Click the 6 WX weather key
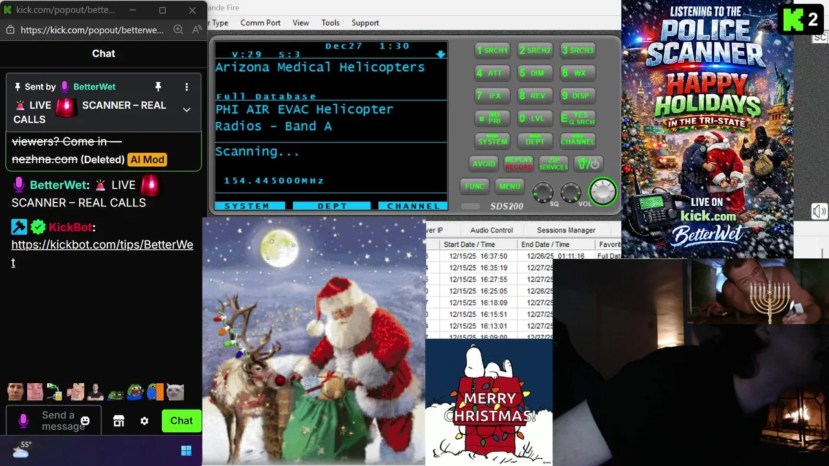 point(578,73)
